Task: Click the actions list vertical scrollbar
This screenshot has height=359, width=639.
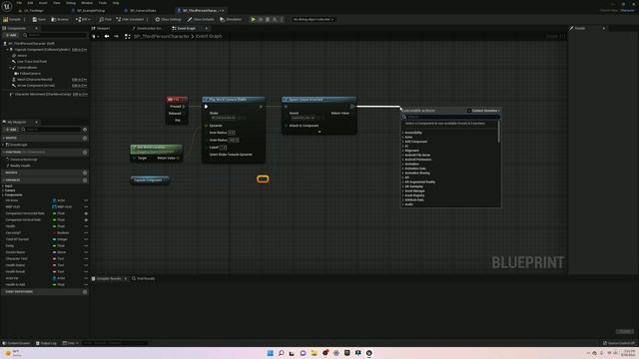Action: pyautogui.click(x=499, y=132)
